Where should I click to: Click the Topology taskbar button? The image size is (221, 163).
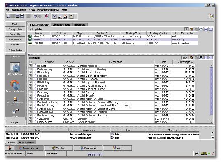click(x=58, y=148)
